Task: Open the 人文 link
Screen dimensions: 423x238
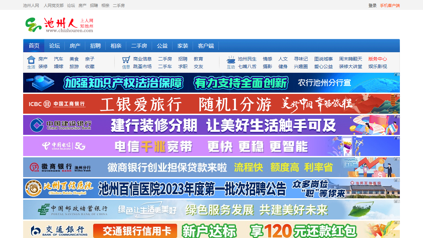Action: 283,59
